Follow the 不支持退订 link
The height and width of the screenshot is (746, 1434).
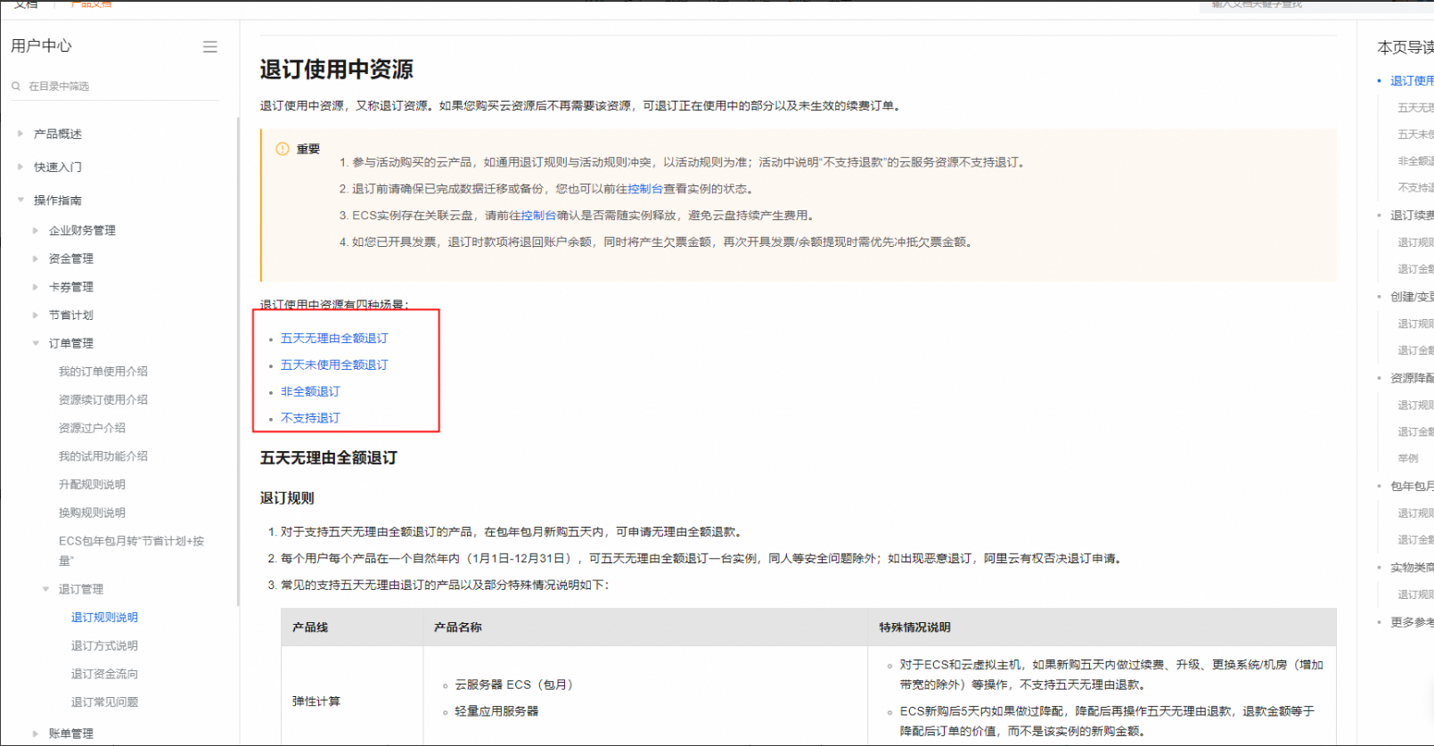tap(310, 418)
